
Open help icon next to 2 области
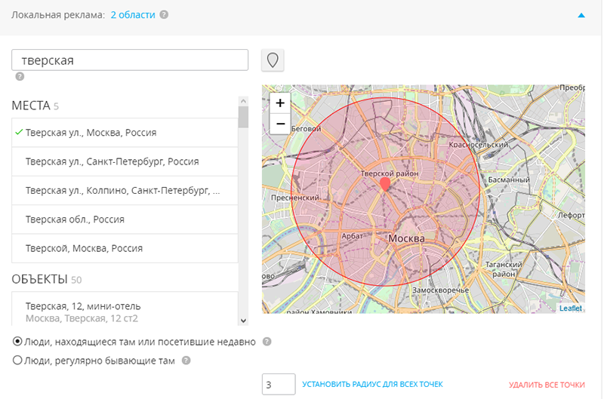coord(165,14)
